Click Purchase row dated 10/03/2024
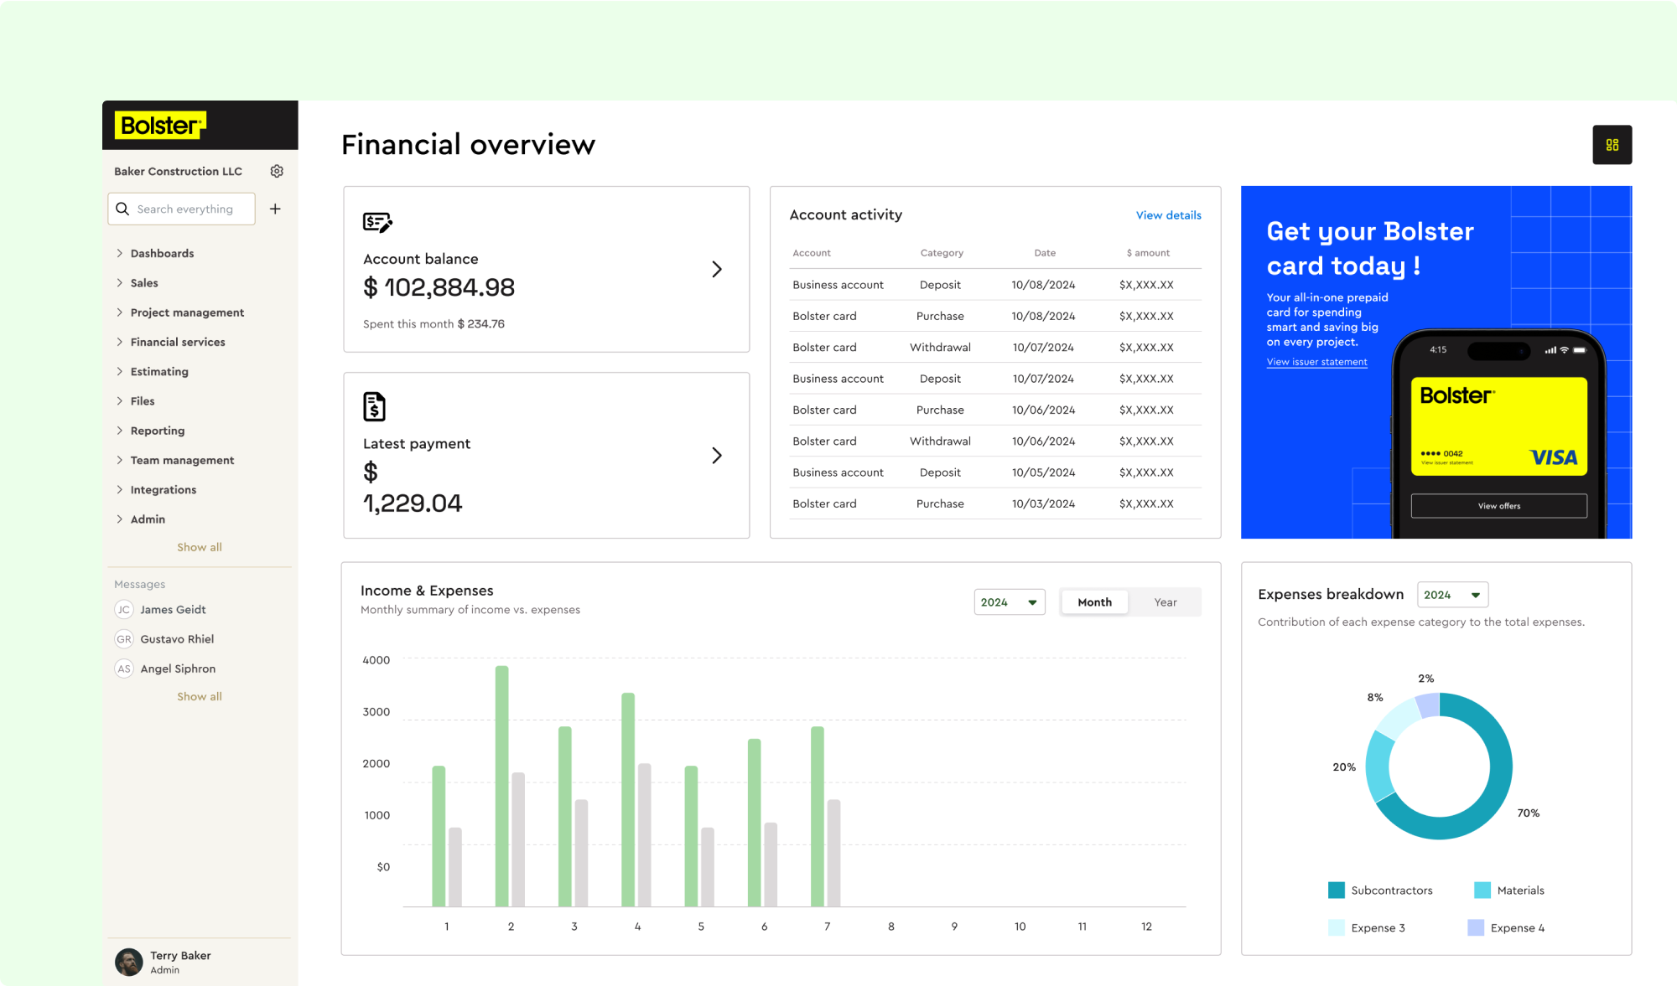 click(994, 503)
